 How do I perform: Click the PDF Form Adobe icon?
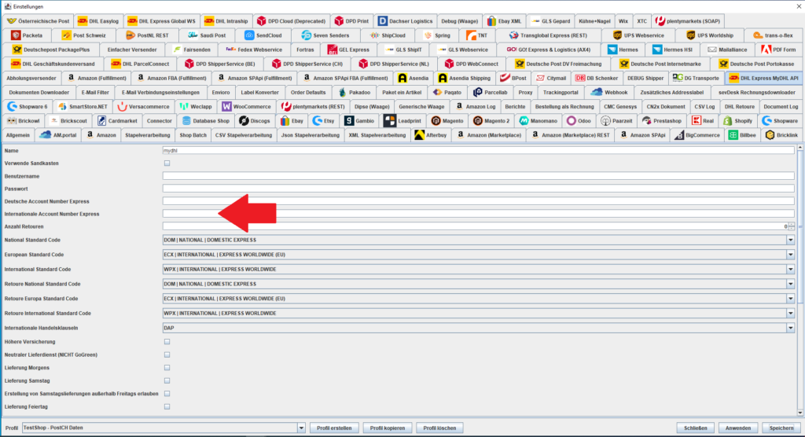tap(766, 50)
